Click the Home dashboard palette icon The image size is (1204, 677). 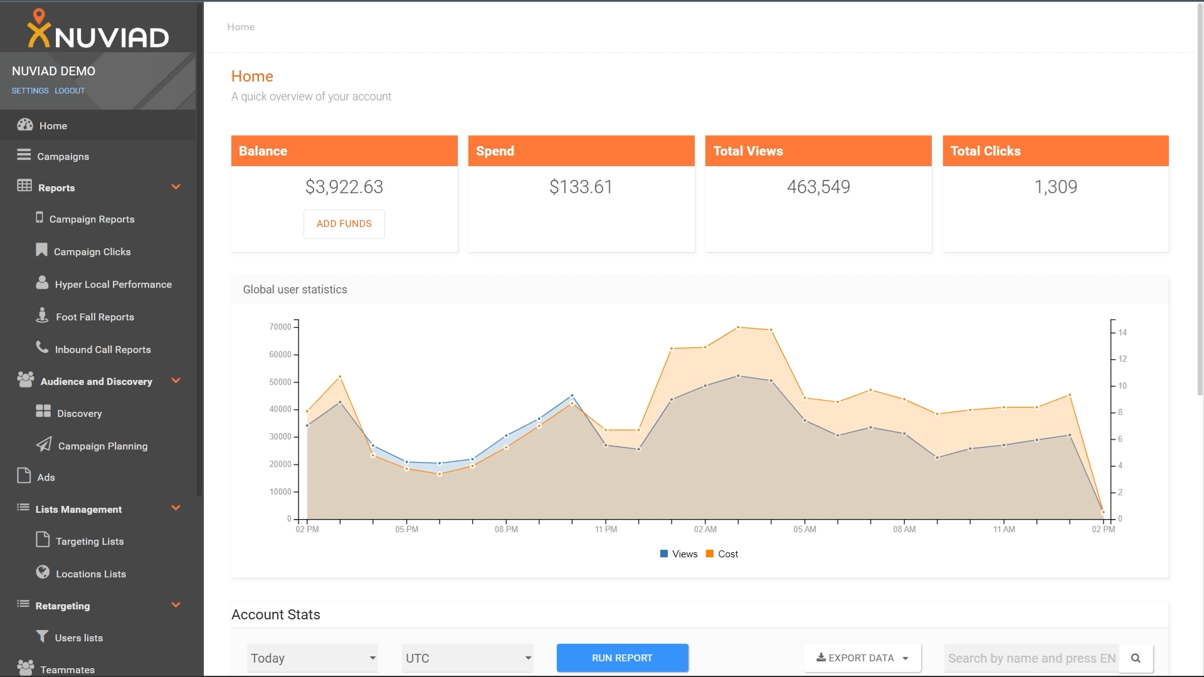25,125
